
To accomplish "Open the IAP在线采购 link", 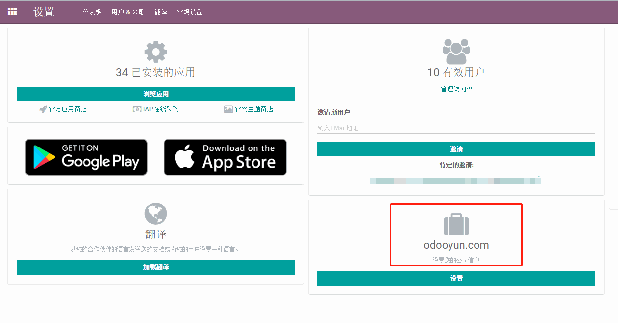I will click(161, 109).
